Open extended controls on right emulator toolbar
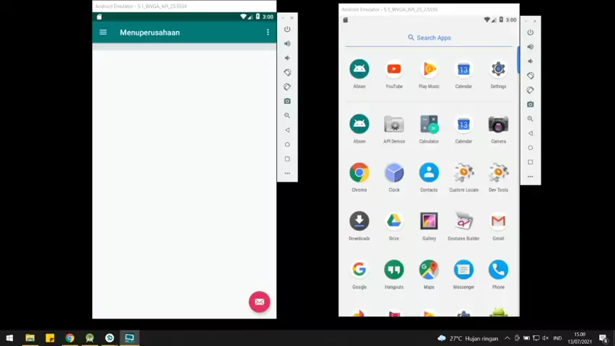This screenshot has height=346, width=615. click(x=531, y=177)
